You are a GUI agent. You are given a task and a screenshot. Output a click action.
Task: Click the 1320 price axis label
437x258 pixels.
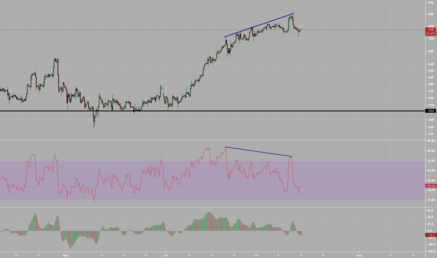point(430,106)
